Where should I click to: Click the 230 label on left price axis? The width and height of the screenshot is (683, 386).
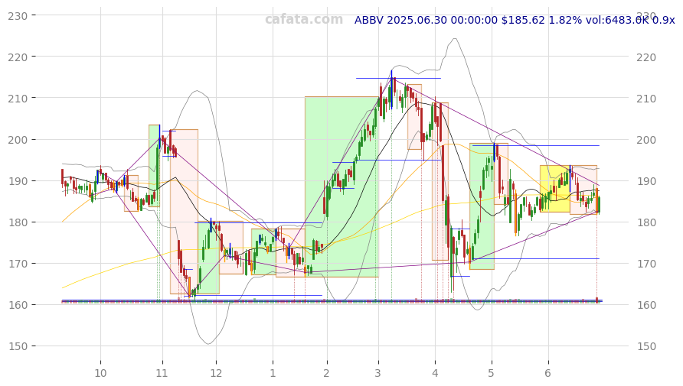18,16
